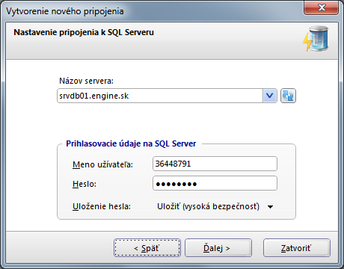Click the Nastavenie pripojenia k SQL Serveru header
Screen dimensions: 344x269
coord(84,32)
